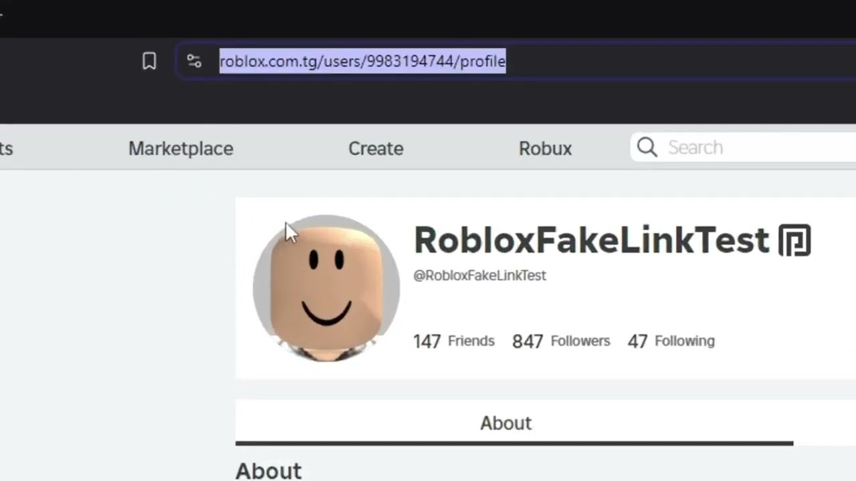The image size is (856, 481).
Task: Go to the Create page
Action: pos(376,148)
